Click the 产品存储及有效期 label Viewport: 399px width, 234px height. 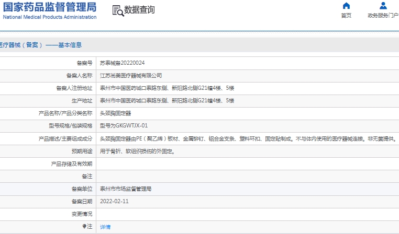point(72,164)
